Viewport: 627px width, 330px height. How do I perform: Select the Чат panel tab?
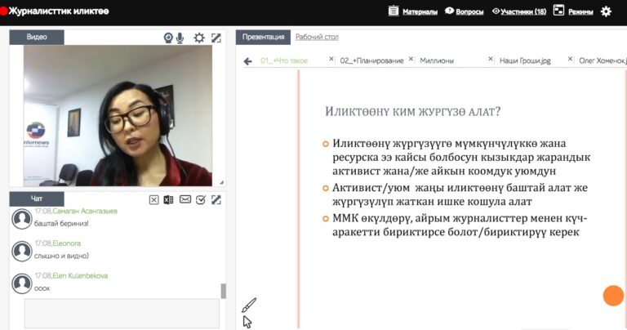click(37, 198)
